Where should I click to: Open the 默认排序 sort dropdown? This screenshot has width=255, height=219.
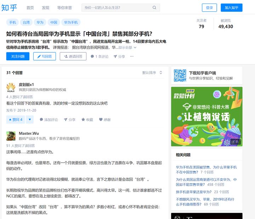coord(152,73)
